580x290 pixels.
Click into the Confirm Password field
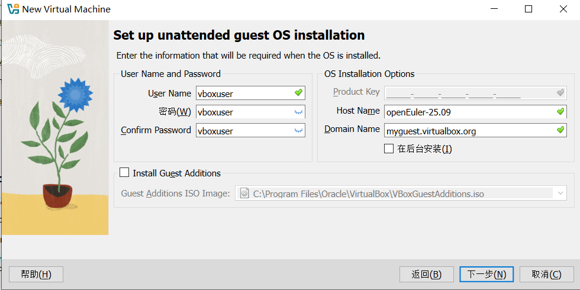244,131
